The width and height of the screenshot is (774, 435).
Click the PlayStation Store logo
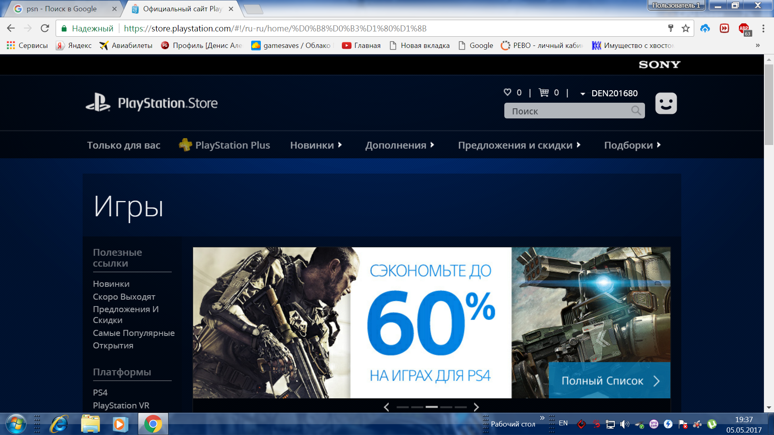pyautogui.click(x=152, y=103)
